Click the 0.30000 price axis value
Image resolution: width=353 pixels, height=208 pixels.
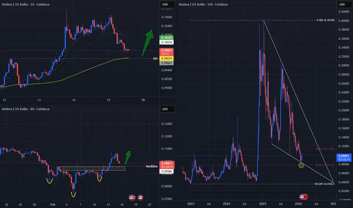tap(344, 65)
